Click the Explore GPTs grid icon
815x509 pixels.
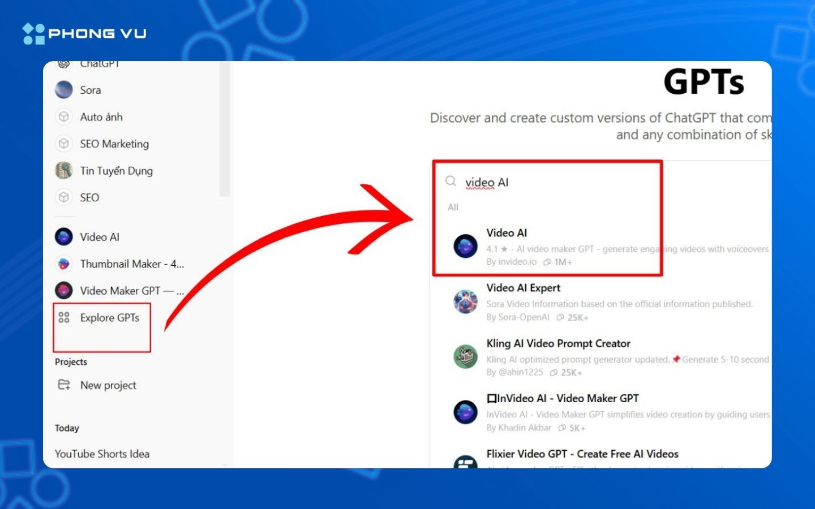click(x=64, y=318)
